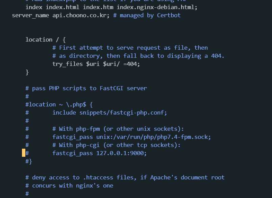Click "# concurs with nginx's one" comment
Viewport: 272px width, 198px height.
[69, 186]
